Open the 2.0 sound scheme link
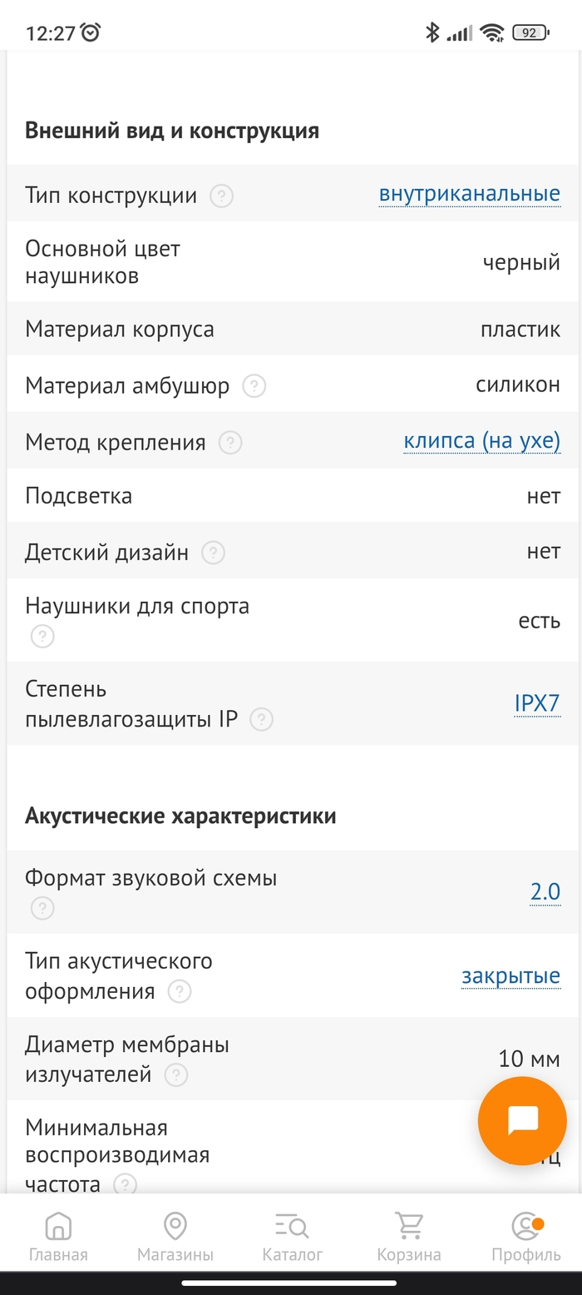 548,891
